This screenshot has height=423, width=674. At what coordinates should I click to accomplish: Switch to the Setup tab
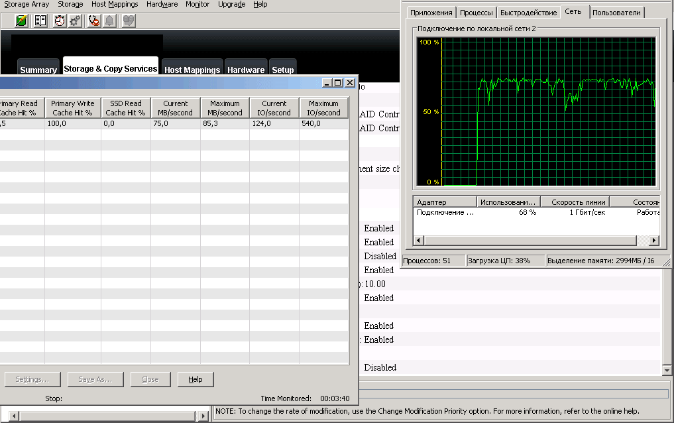click(283, 70)
